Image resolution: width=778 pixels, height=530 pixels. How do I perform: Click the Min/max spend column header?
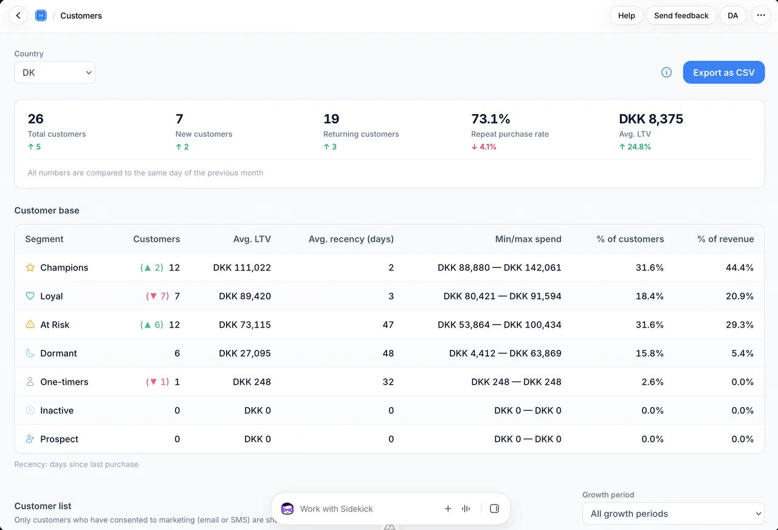pyautogui.click(x=528, y=239)
